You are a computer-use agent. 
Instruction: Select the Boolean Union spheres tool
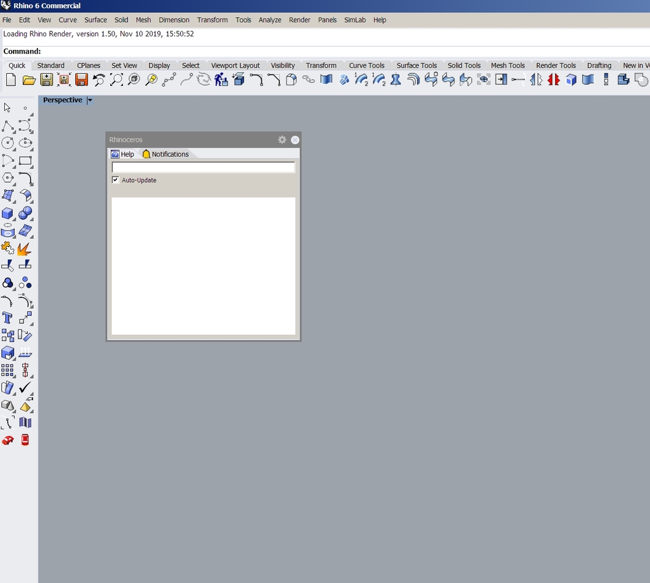click(x=25, y=213)
